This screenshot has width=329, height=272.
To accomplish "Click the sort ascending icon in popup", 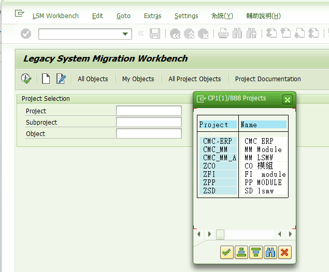I will [241, 252].
